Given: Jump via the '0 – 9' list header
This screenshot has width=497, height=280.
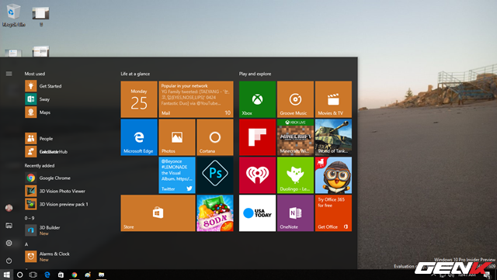Looking at the screenshot, I should (30, 218).
